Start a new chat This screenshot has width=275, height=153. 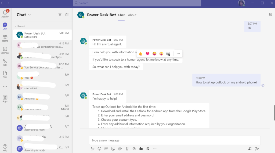click(67, 15)
